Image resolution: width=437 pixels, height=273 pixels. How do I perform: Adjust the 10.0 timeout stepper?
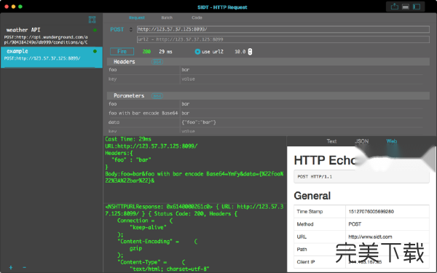click(x=250, y=52)
